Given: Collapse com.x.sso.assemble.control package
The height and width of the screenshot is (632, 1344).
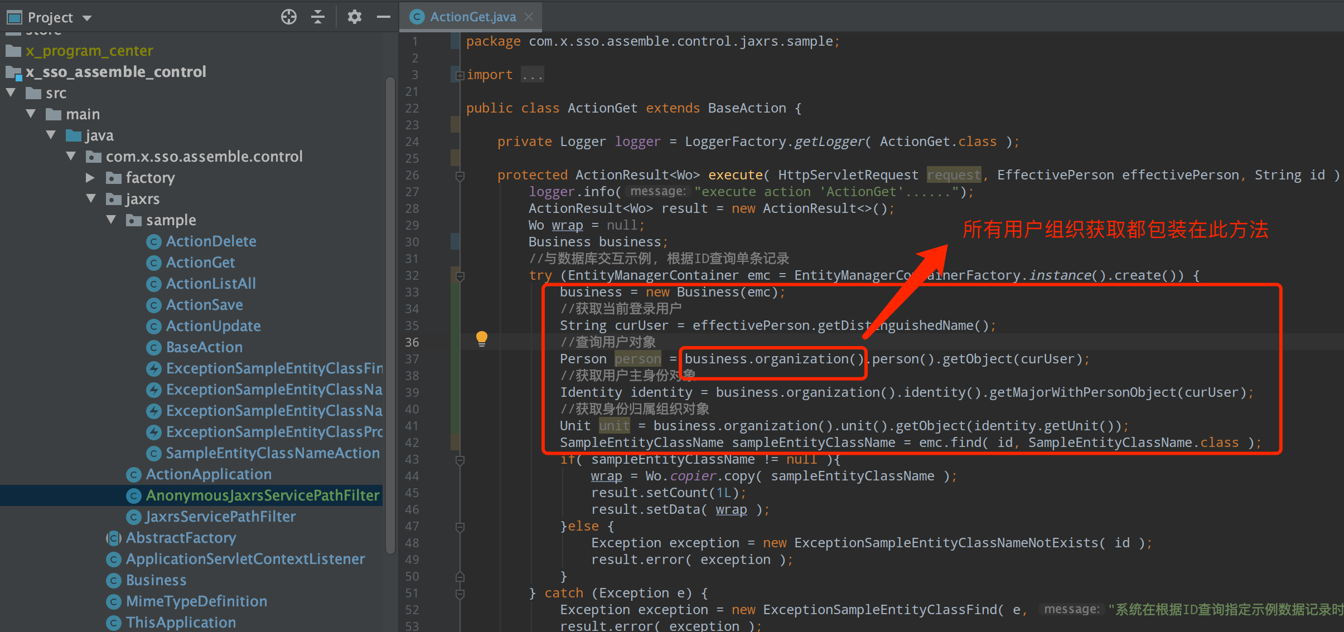Looking at the screenshot, I should pyautogui.click(x=71, y=156).
